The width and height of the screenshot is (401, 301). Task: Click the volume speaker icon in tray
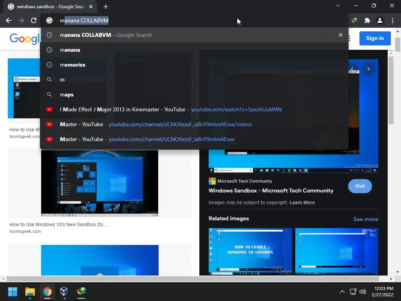point(362,292)
